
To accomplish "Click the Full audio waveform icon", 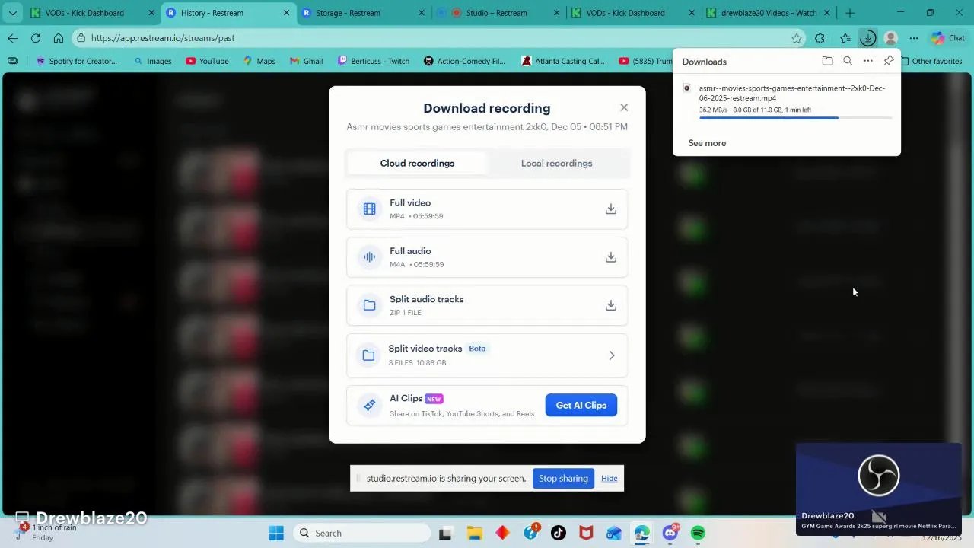I will pos(369,257).
